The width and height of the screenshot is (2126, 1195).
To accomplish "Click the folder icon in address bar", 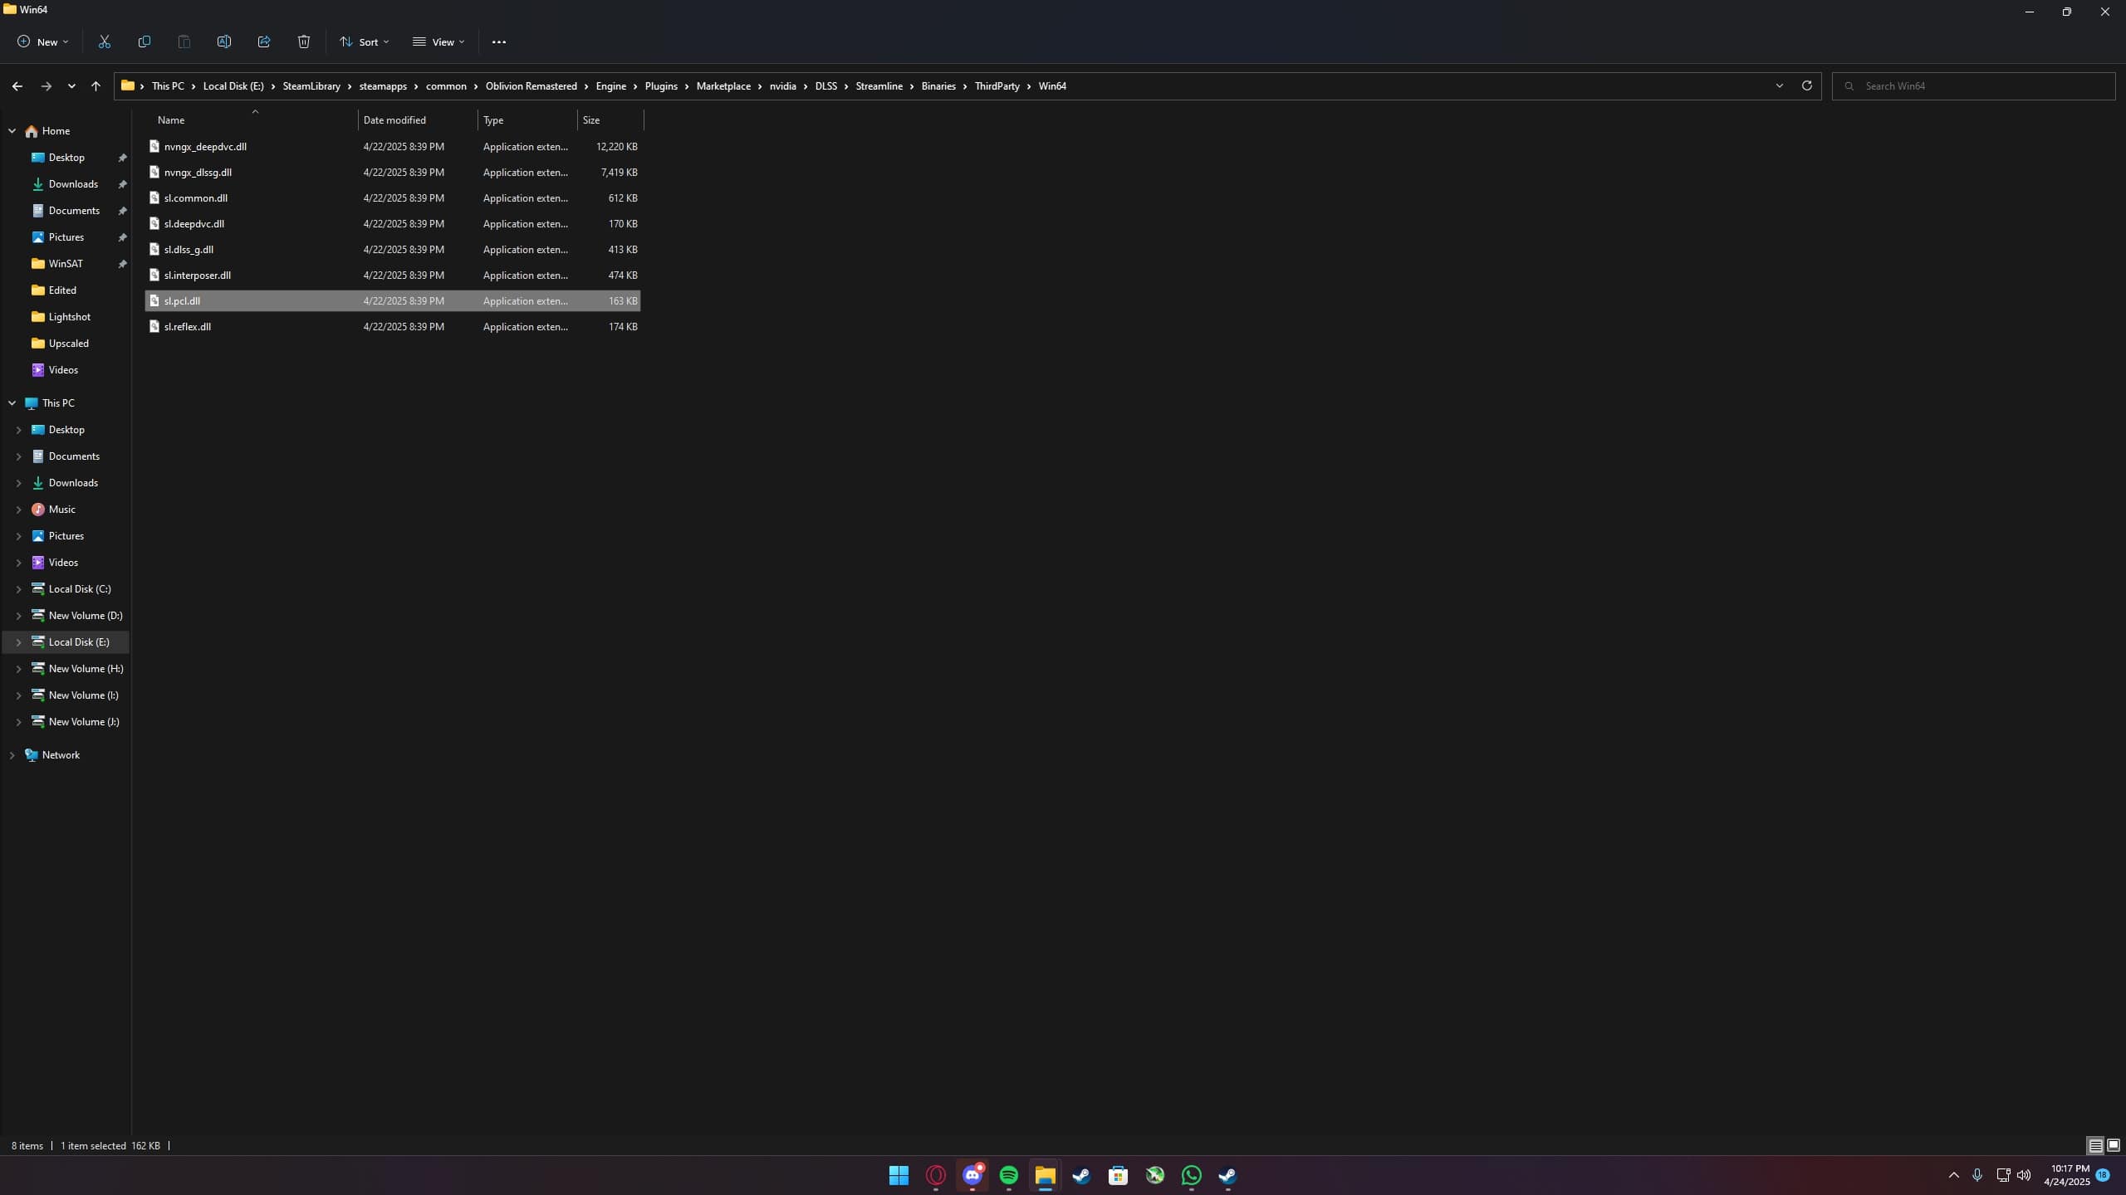I will 128,85.
